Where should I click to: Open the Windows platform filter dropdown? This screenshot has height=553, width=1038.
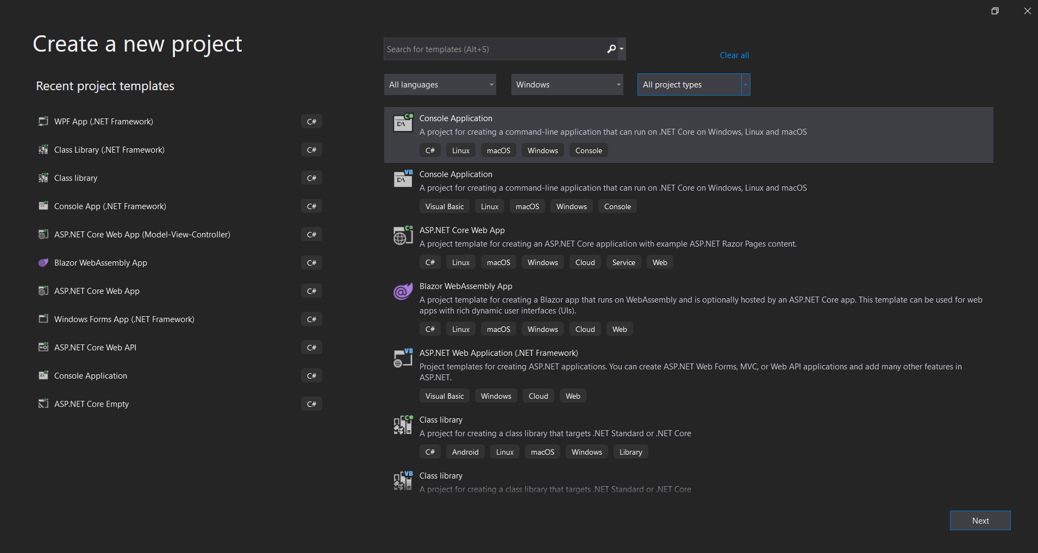tap(567, 85)
